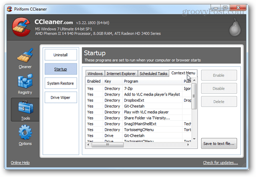Switch to the Windows tab

(95, 73)
